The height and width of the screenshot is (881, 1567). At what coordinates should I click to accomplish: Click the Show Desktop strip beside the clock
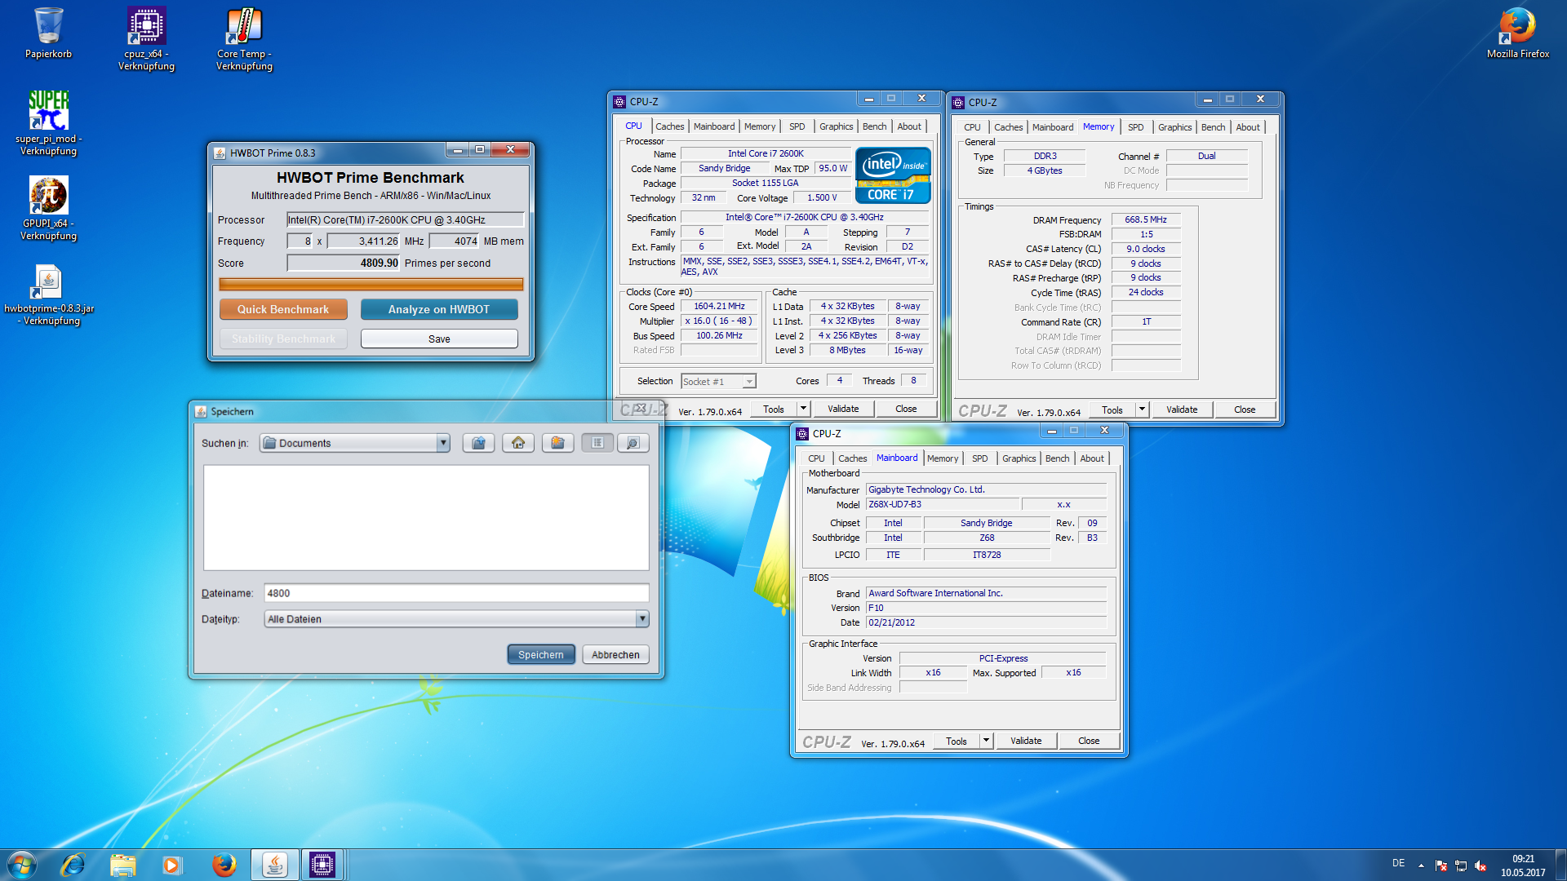pos(1560,865)
